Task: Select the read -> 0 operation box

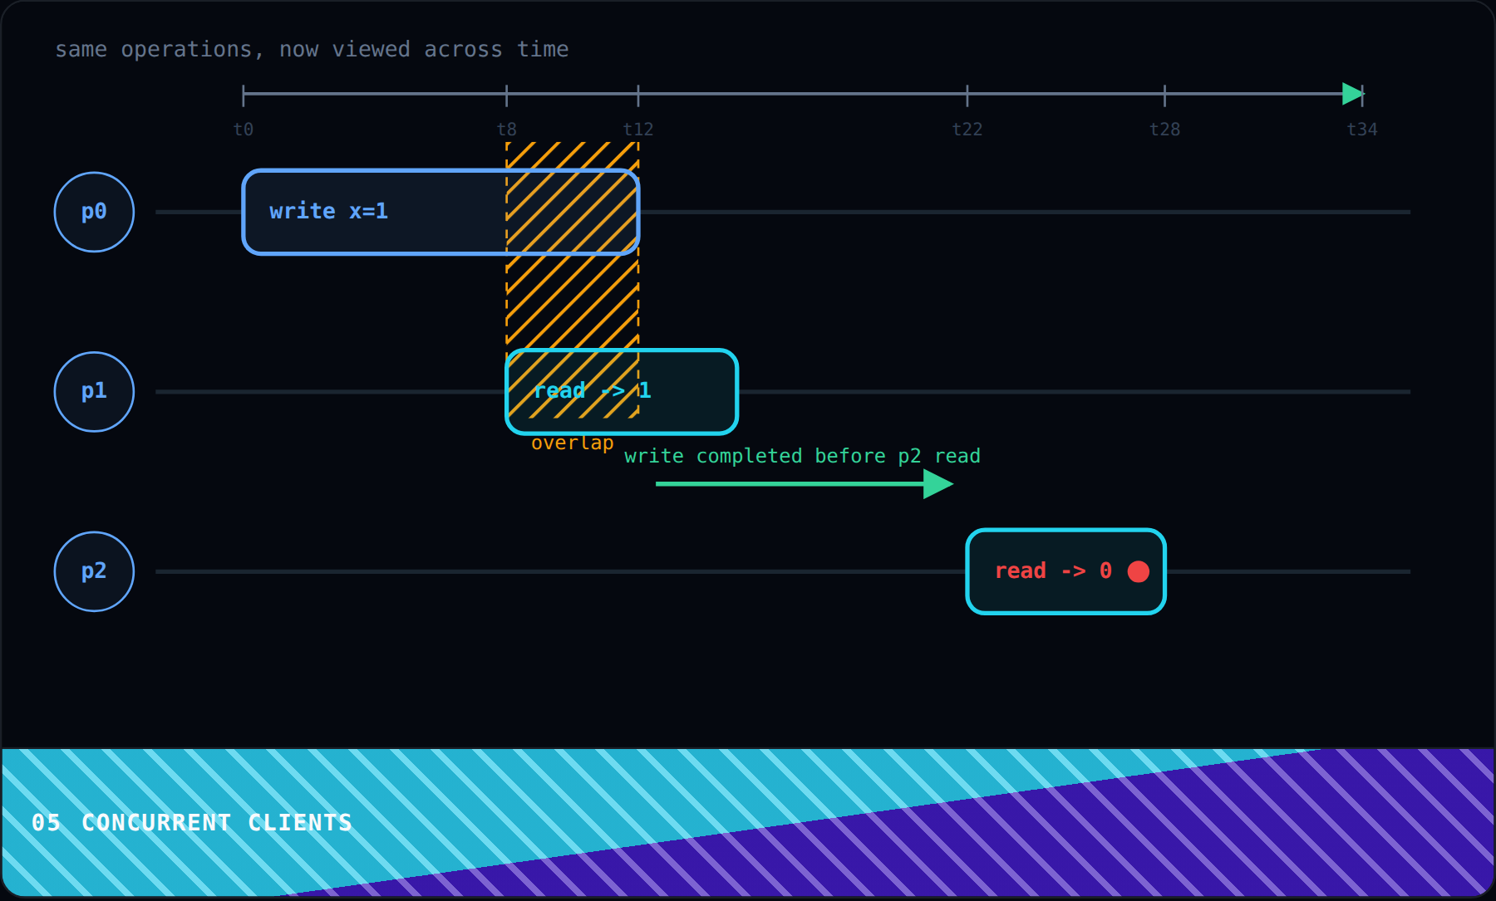Action: 1065,571
